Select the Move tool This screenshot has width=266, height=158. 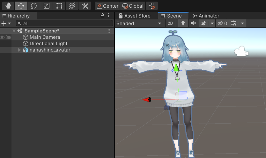point(21,6)
